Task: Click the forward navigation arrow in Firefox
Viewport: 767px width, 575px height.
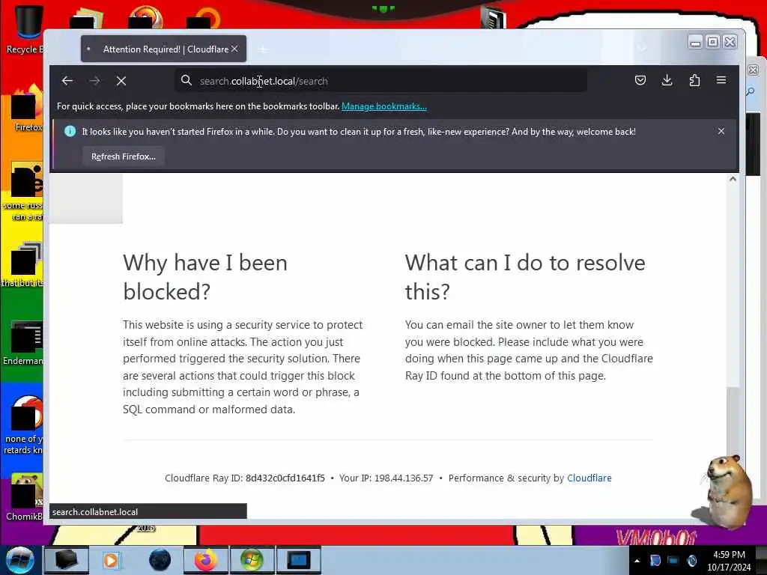Action: coord(94,81)
